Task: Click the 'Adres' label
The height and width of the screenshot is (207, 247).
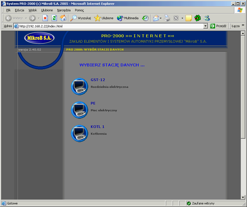Action: click(x=8, y=26)
